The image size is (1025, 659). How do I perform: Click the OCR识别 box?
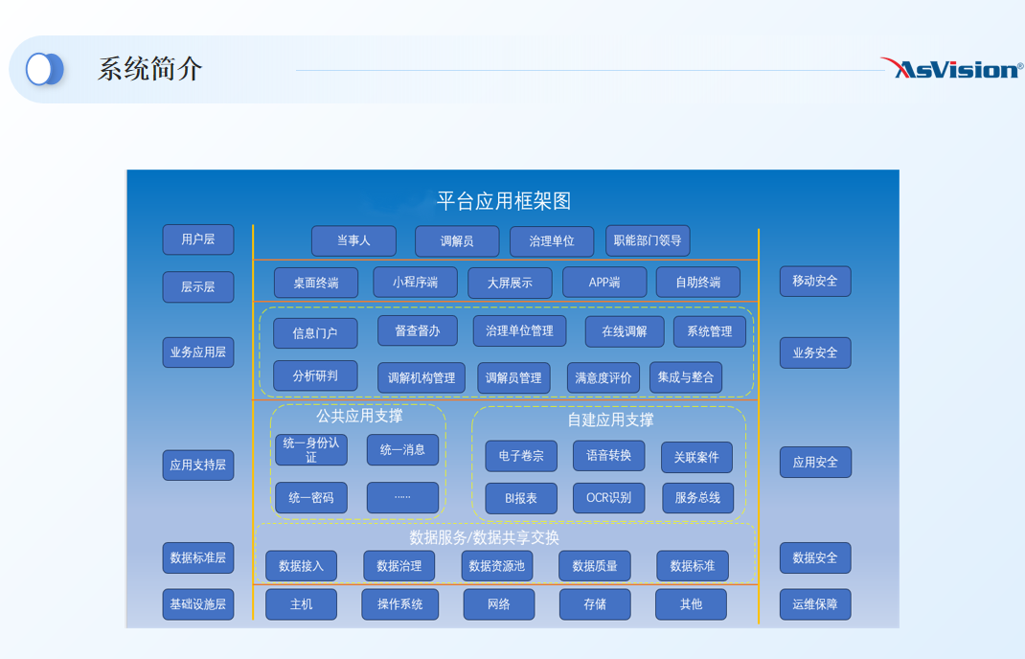[609, 498]
